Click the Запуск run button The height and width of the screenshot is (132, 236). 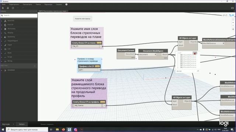[22, 124]
